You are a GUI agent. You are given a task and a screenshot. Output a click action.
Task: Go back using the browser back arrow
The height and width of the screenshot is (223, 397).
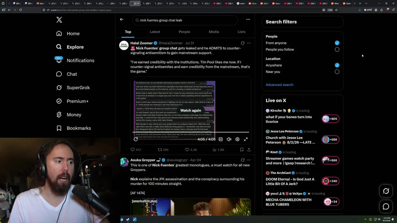click(9, 10)
